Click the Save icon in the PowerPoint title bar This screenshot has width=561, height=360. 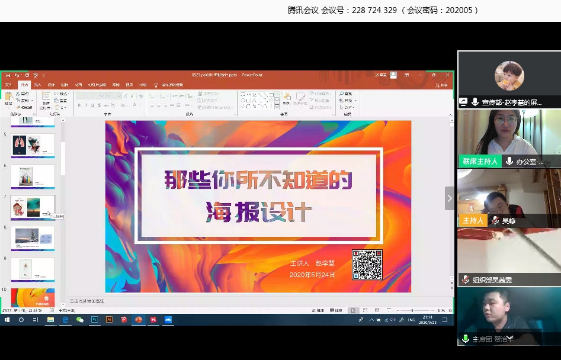(x=8, y=75)
